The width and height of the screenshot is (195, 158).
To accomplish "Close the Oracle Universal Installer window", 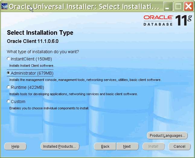I will pyautogui.click(x=189, y=6).
